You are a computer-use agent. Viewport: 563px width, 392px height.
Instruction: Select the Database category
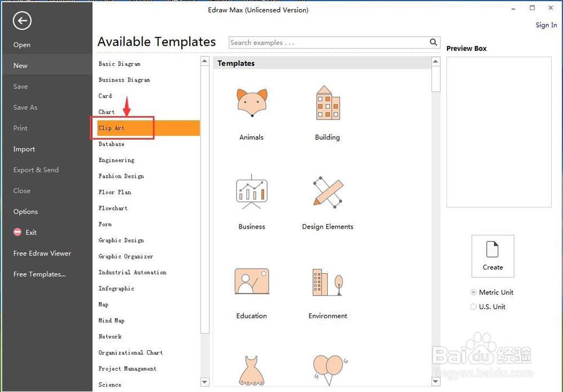click(x=111, y=144)
